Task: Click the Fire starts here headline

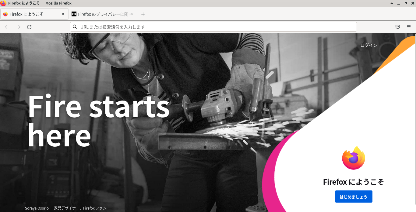Action: 99,120
